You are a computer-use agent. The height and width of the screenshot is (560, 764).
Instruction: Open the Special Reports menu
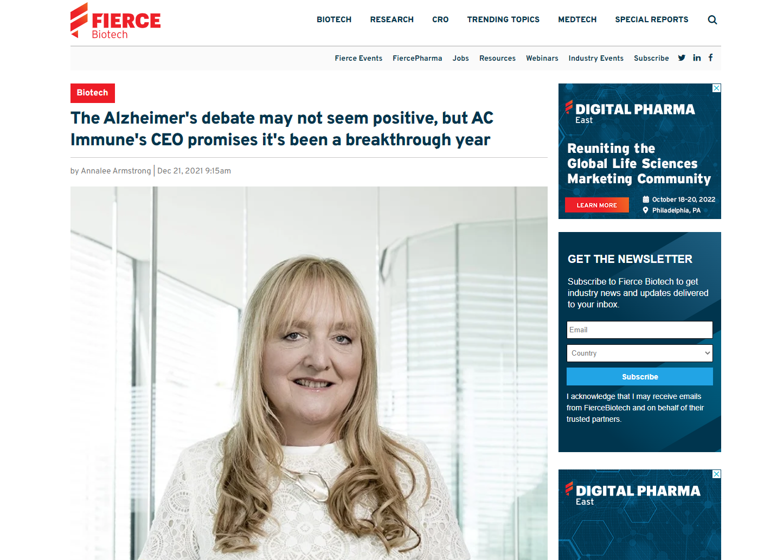(652, 20)
